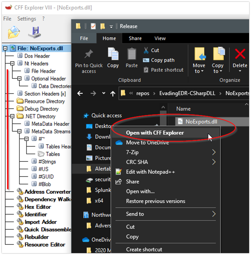Click Copy path in the ribbon
This screenshot has width=251, height=255.
tap(159, 60)
